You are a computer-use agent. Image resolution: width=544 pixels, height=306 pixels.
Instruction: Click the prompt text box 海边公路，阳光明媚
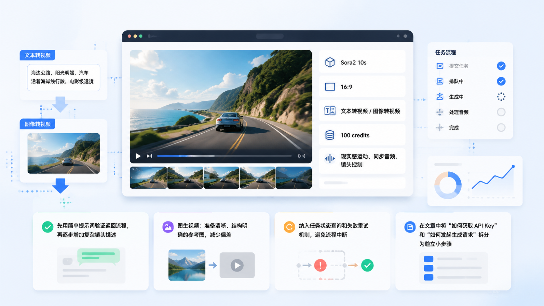63,77
